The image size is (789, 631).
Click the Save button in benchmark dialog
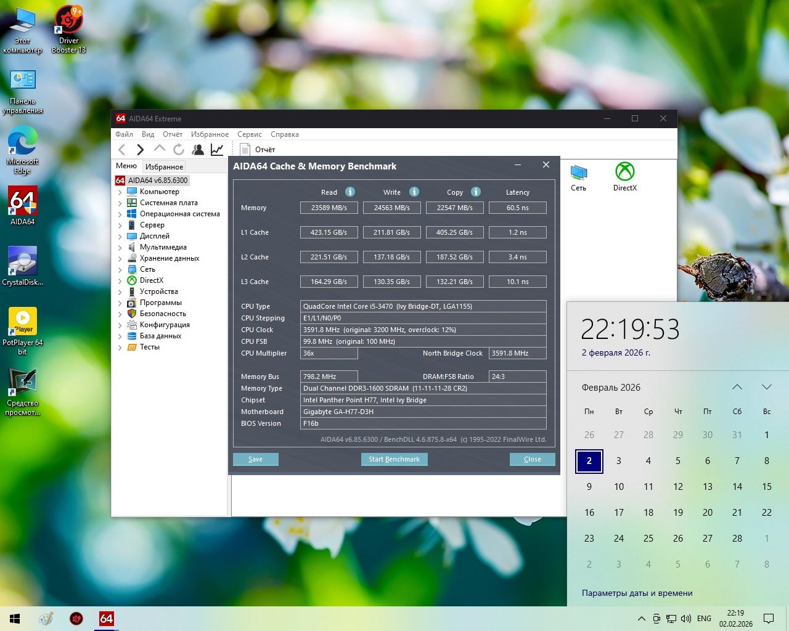[x=255, y=459]
